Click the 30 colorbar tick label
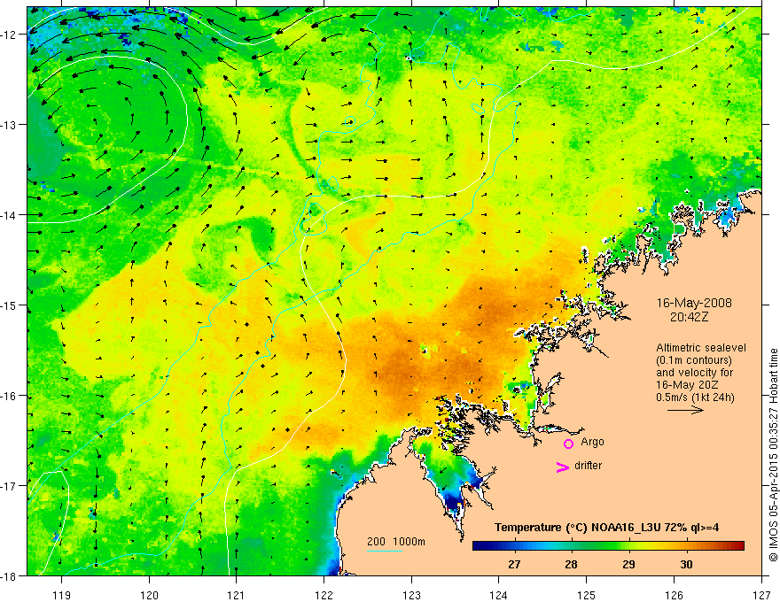Image resolution: width=780 pixels, height=602 pixels. coord(686,564)
